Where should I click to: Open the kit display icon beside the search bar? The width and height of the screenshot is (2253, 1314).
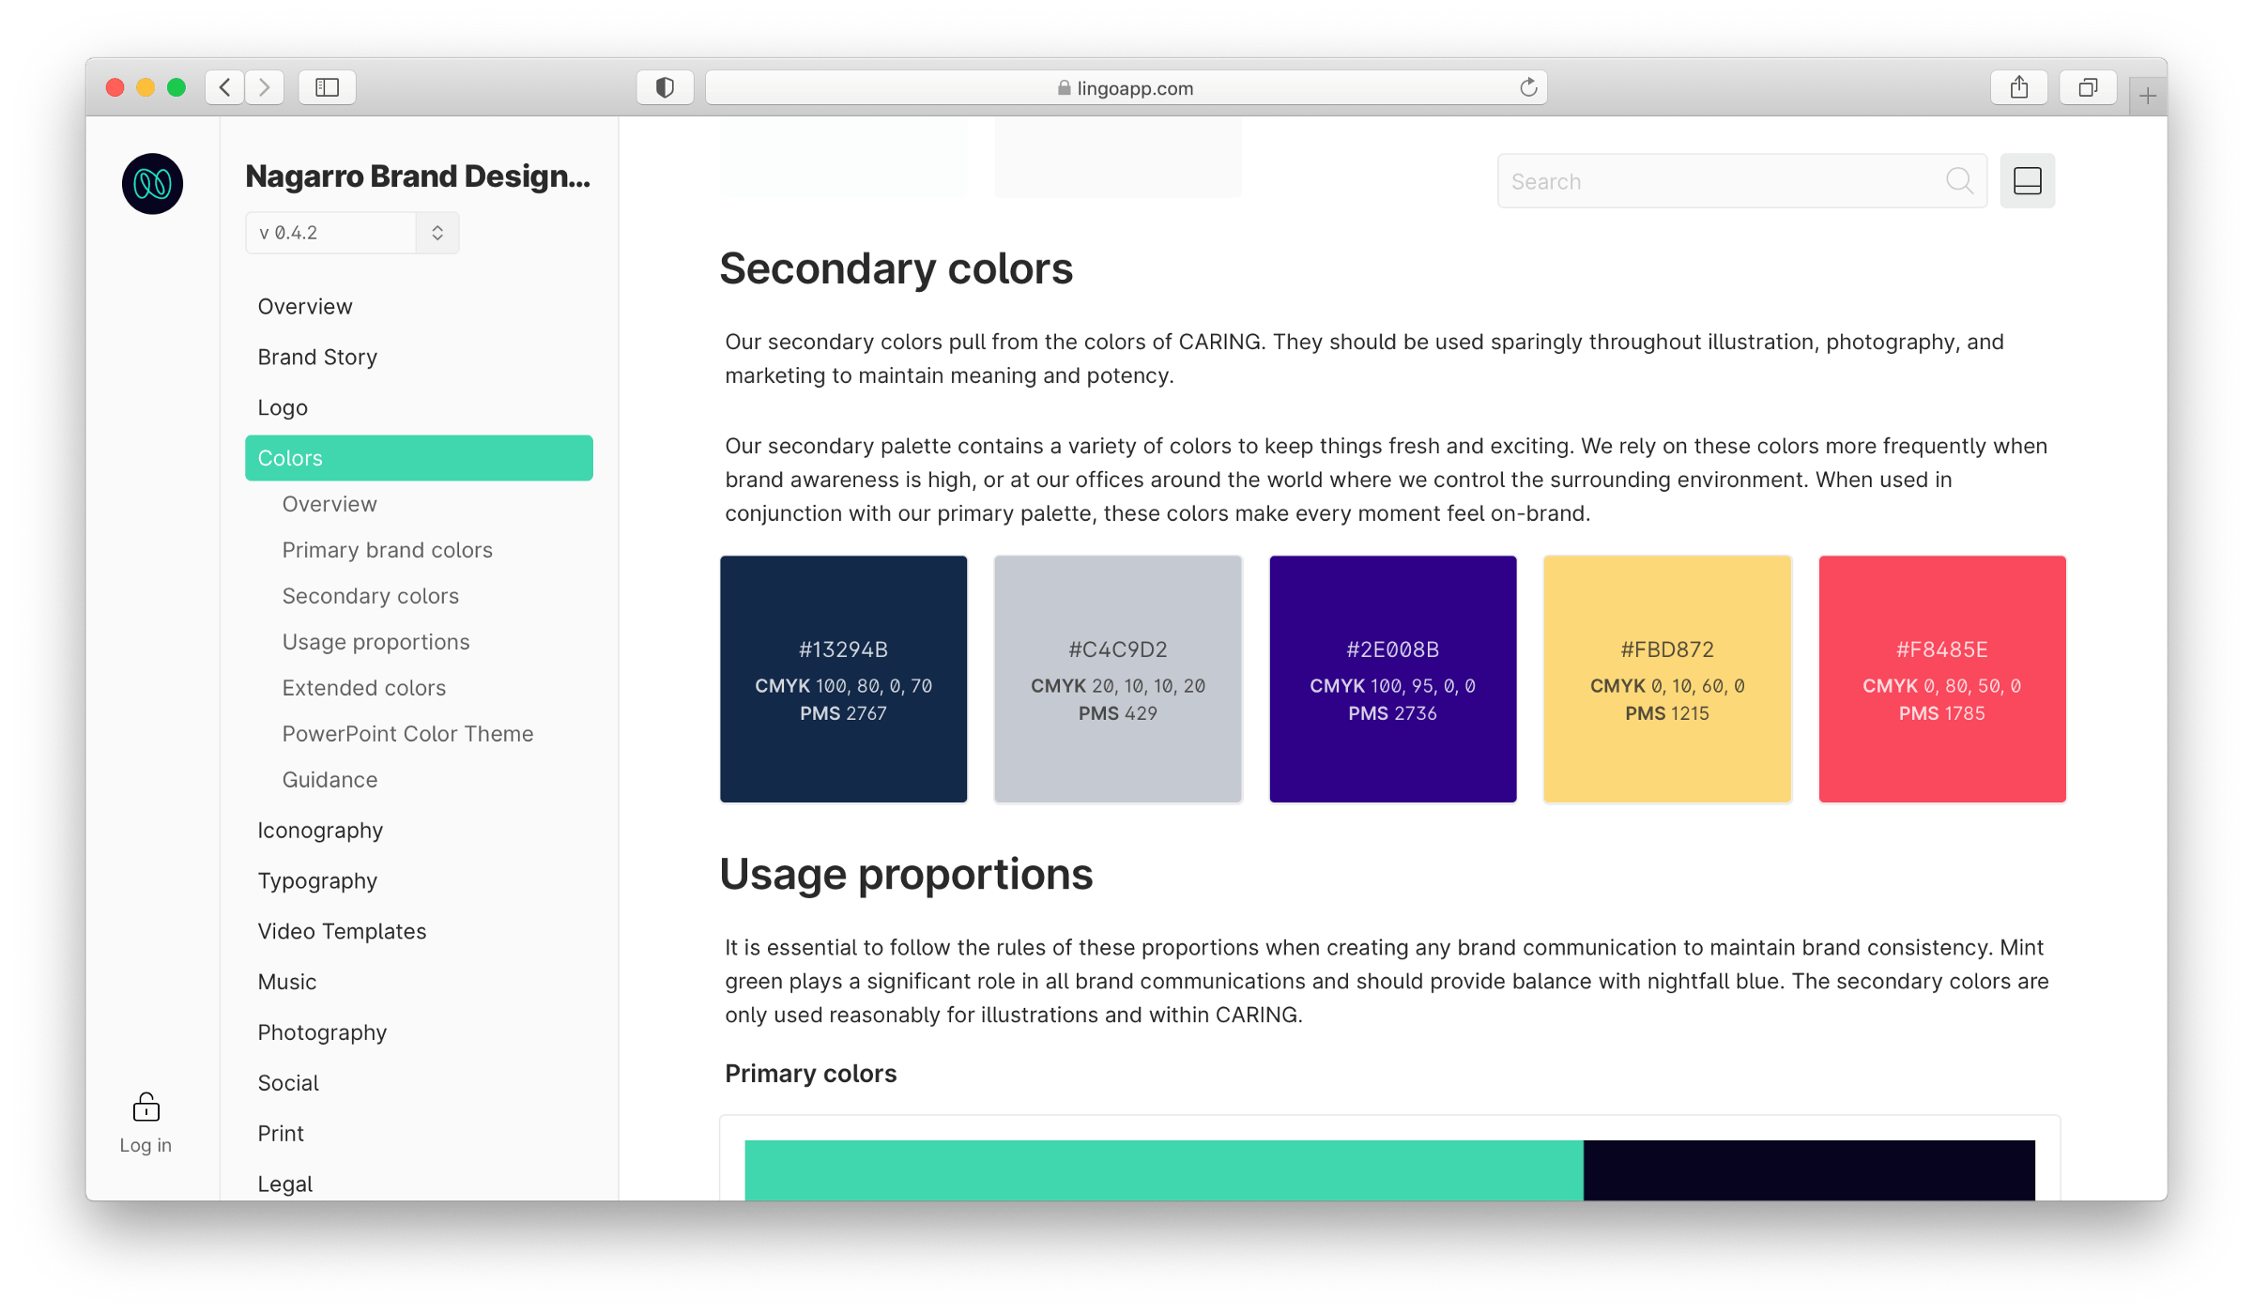[2028, 180]
